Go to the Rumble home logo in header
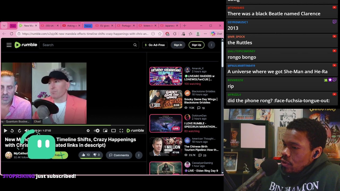The height and width of the screenshot is (191, 340). [26, 45]
